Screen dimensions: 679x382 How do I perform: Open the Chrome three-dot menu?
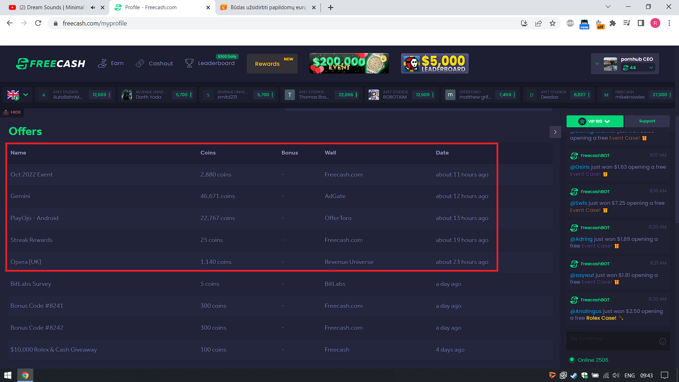pyautogui.click(x=669, y=23)
